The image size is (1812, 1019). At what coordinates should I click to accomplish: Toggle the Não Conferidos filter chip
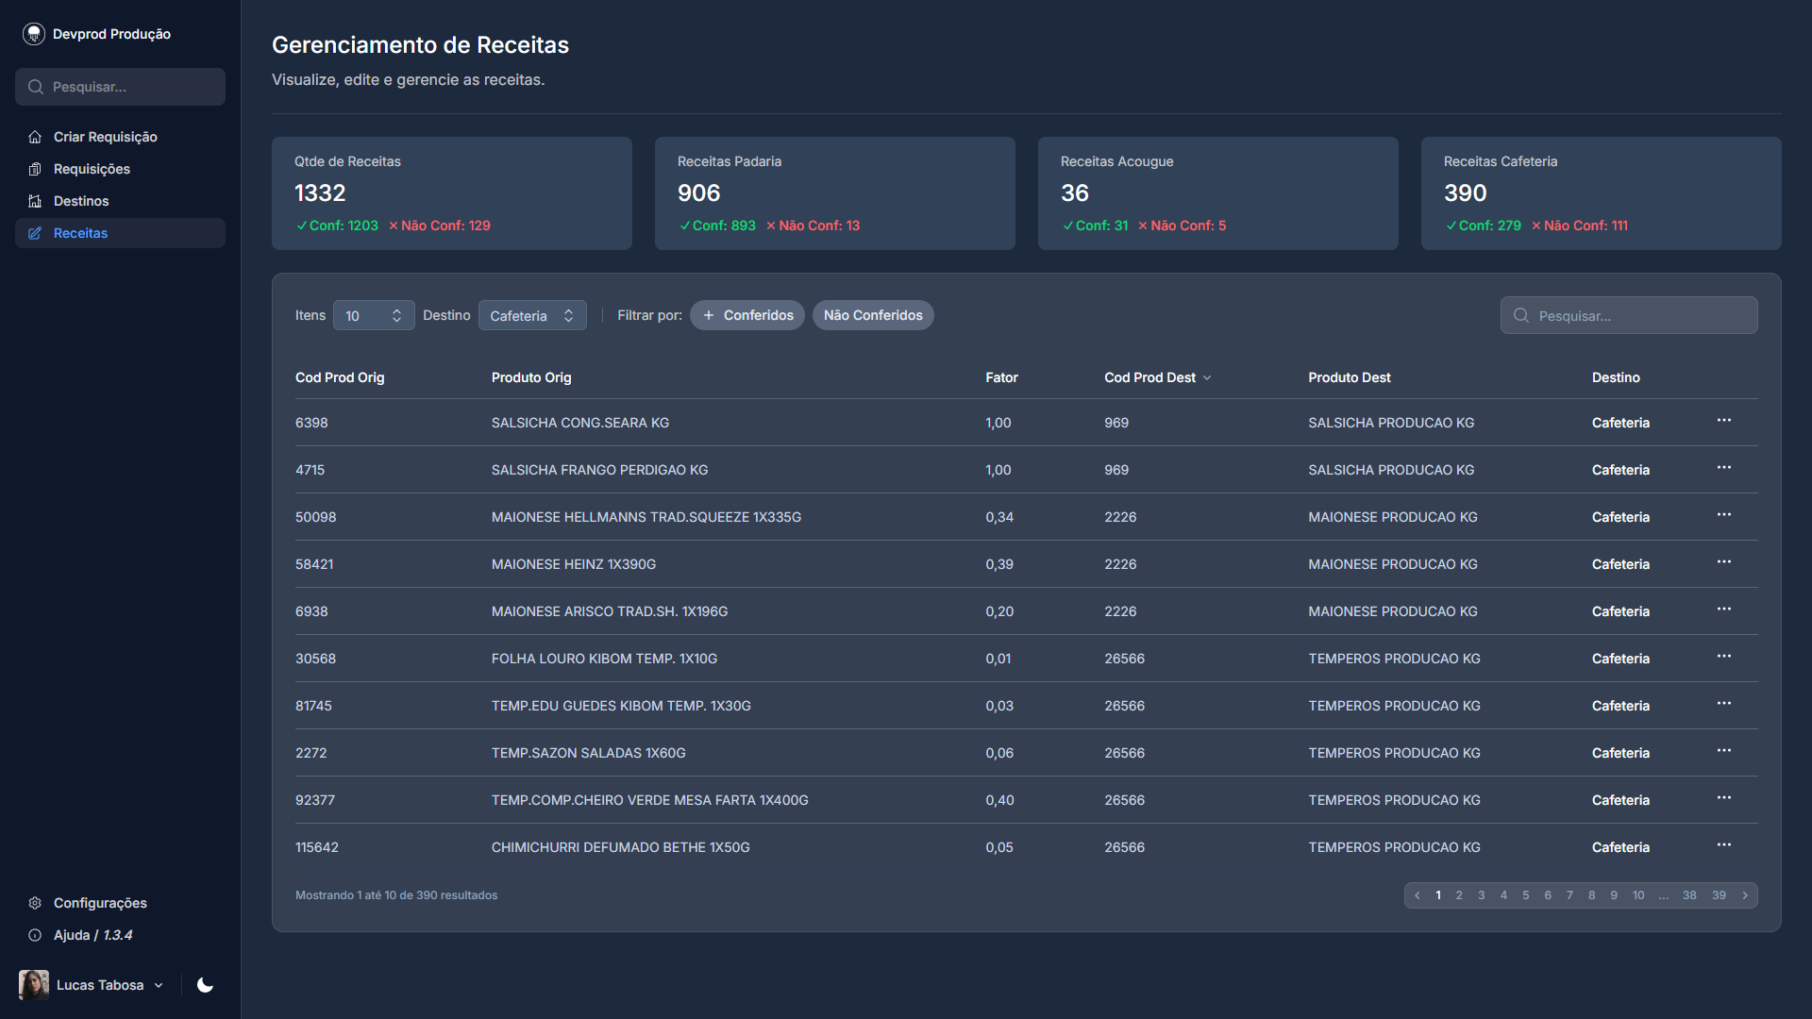873,315
